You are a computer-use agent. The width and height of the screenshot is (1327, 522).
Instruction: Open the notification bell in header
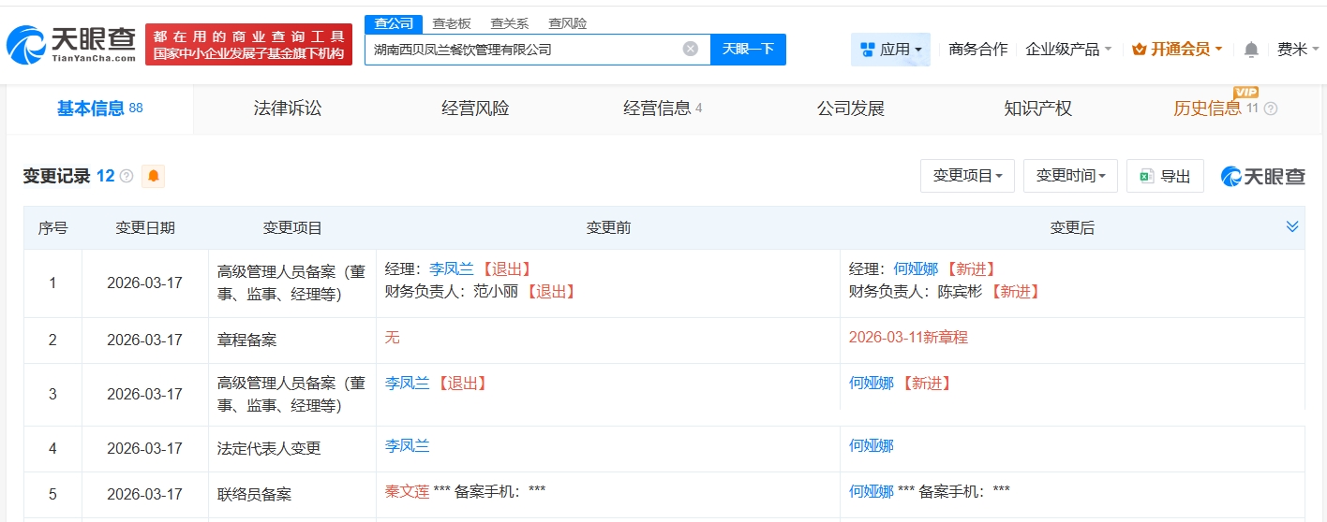coord(1251,50)
